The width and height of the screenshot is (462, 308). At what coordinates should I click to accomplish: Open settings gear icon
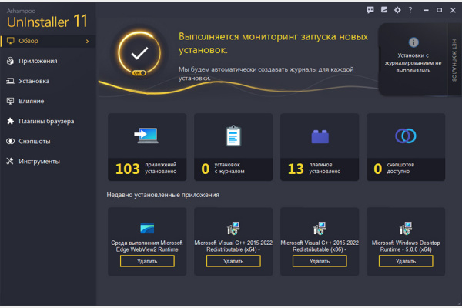pos(397,10)
